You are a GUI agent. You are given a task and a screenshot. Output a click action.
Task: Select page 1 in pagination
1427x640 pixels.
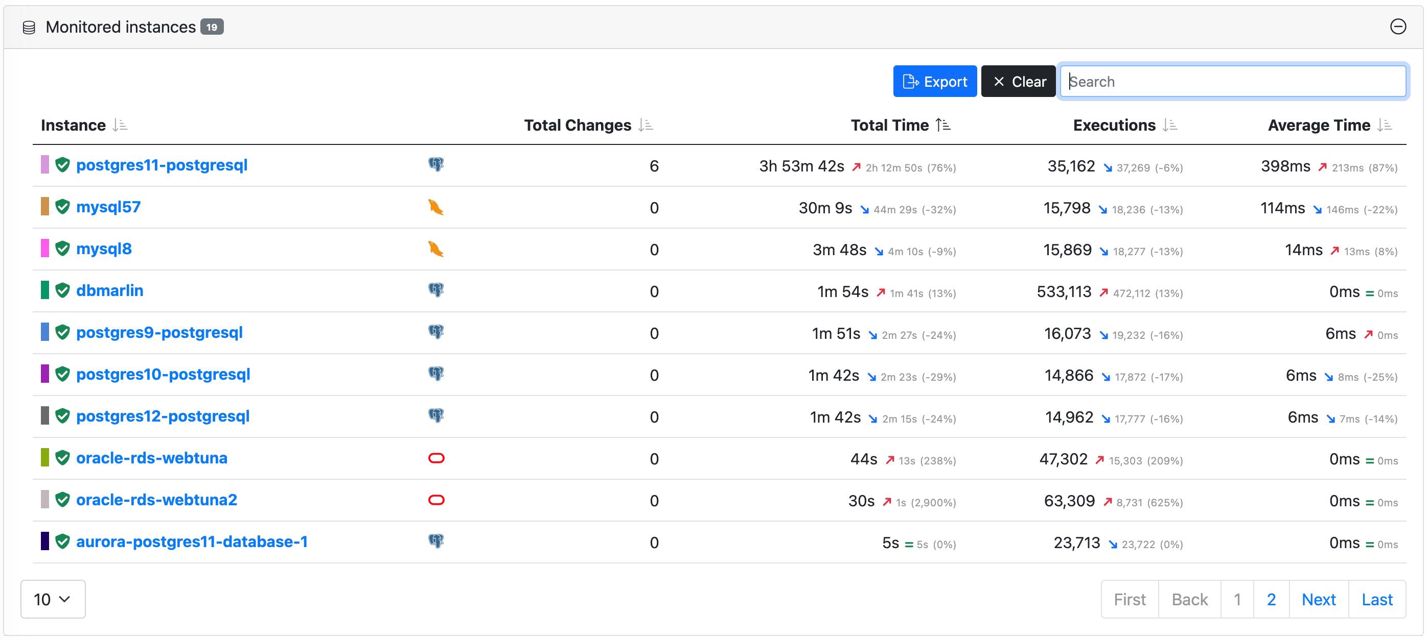pos(1237,599)
